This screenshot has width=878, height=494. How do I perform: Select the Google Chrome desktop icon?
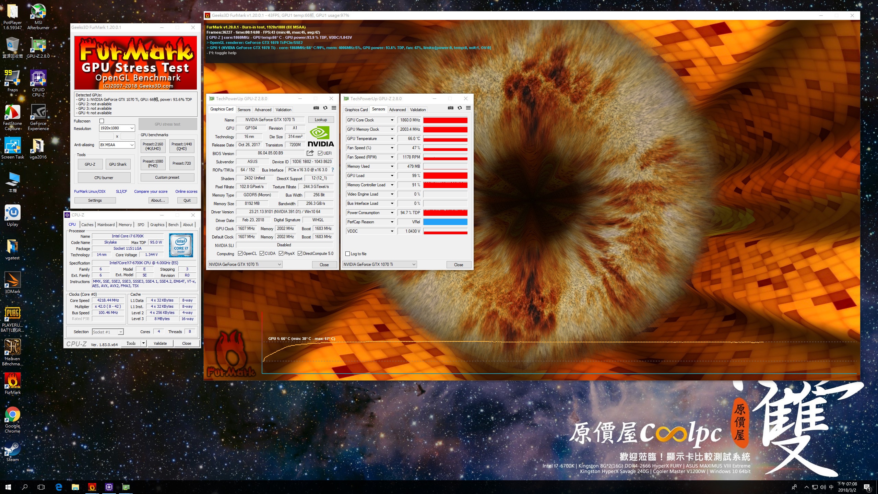[12, 420]
